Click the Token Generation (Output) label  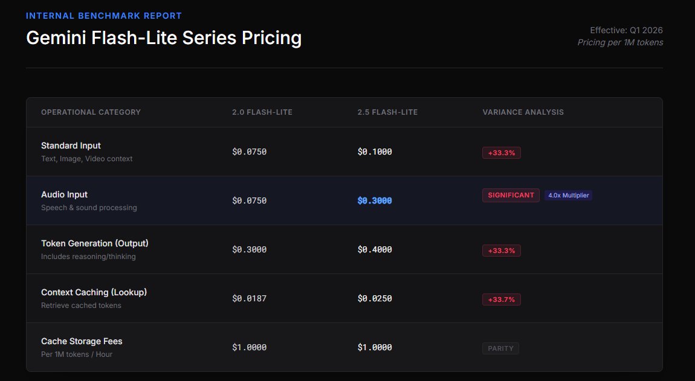pyautogui.click(x=95, y=243)
